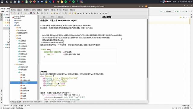
Task: Expand the 基本 tree node
Action: coord(15,36)
